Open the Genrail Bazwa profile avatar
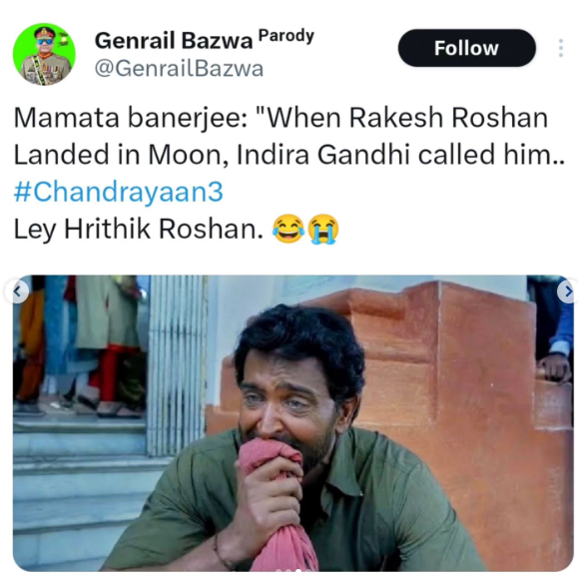The width and height of the screenshot is (578, 580). (x=44, y=54)
